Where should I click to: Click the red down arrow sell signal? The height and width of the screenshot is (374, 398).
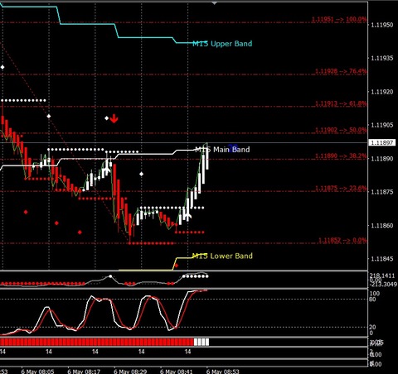[x=114, y=119]
